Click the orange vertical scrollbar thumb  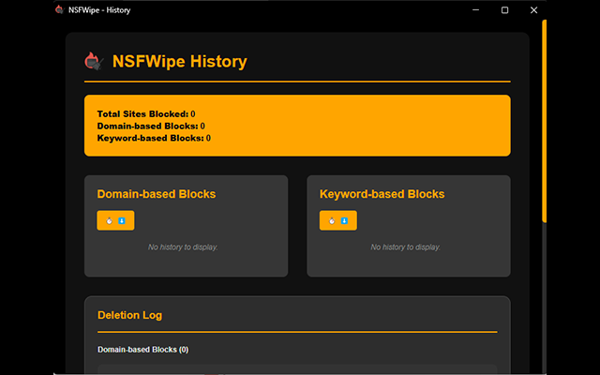coord(544,121)
